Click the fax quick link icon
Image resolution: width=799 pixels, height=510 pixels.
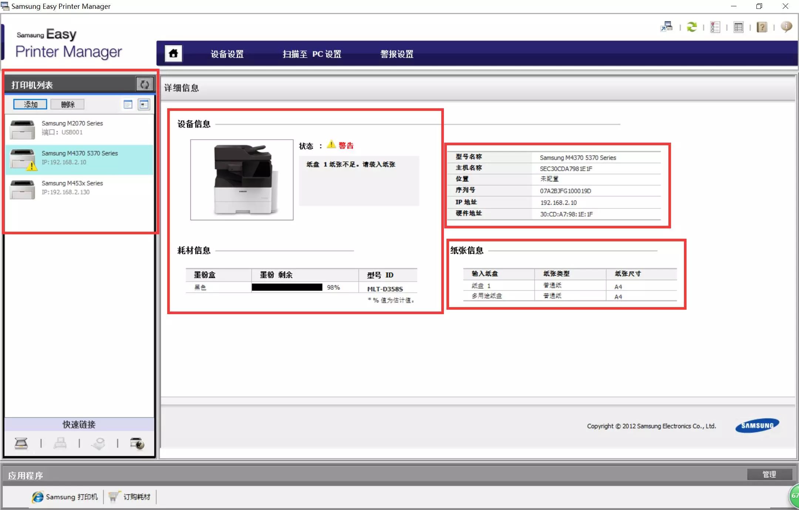tap(60, 443)
